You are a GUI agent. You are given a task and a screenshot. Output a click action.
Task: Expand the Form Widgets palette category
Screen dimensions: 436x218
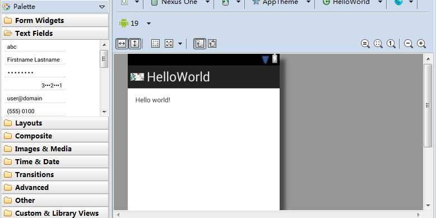pyautogui.click(x=55, y=20)
